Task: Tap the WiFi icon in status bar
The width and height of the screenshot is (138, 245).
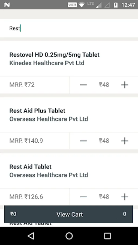Action: [82, 5]
